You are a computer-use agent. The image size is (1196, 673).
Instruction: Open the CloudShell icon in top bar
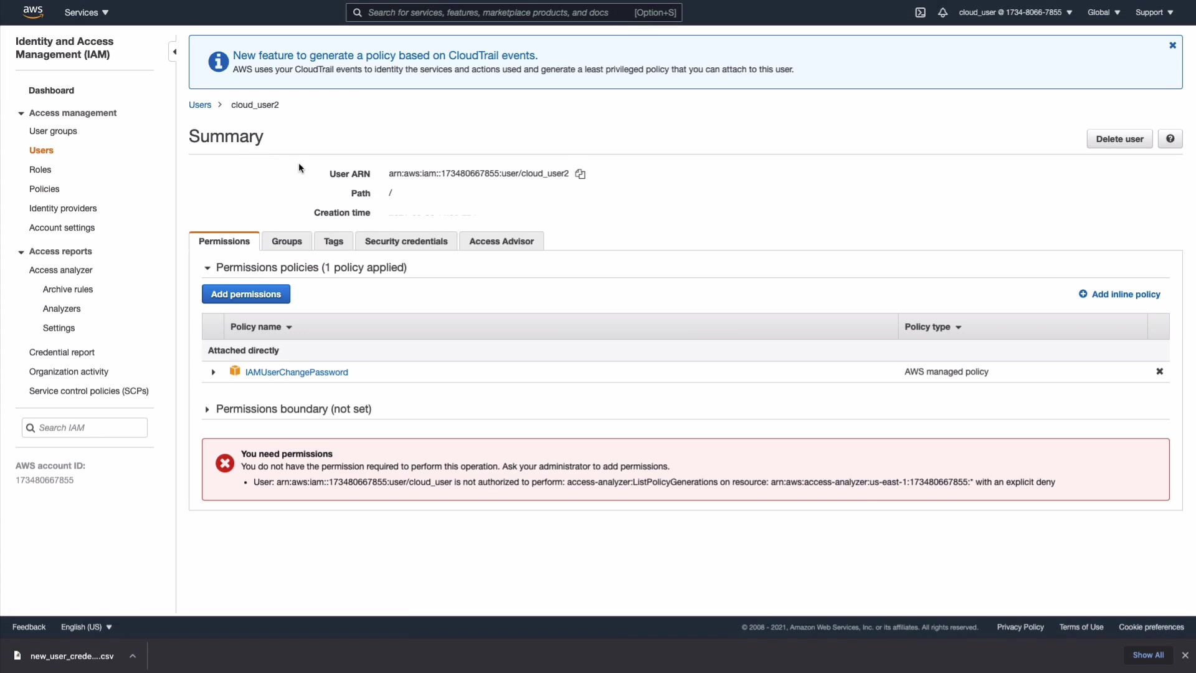[x=920, y=12]
